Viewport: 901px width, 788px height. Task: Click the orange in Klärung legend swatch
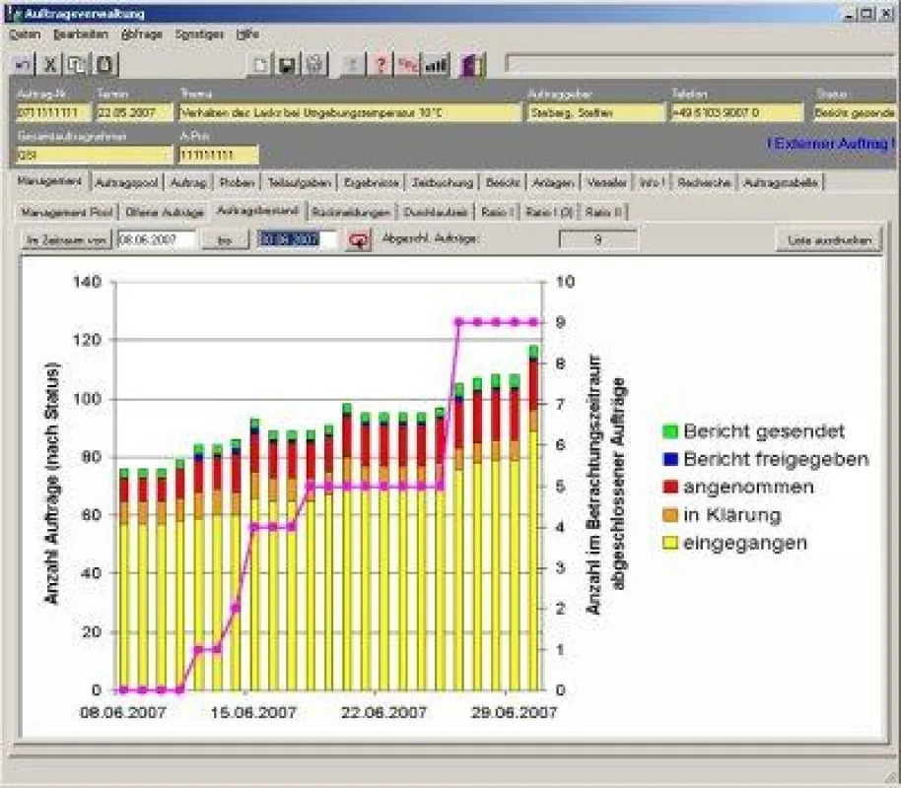pos(670,514)
